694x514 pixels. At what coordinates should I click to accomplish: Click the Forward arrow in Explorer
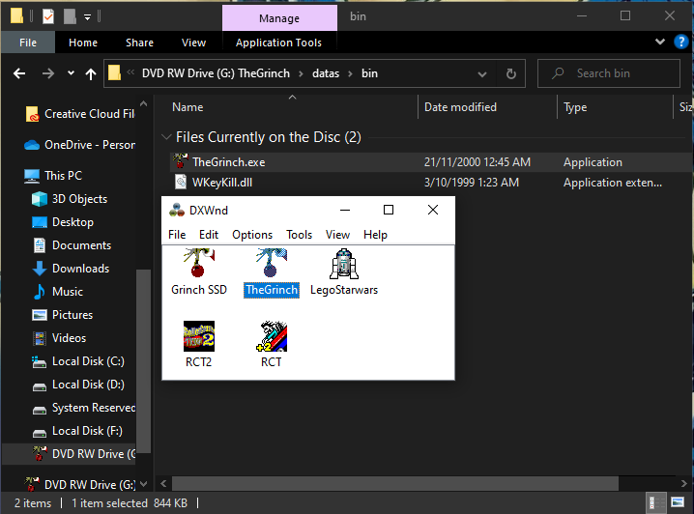click(x=47, y=73)
